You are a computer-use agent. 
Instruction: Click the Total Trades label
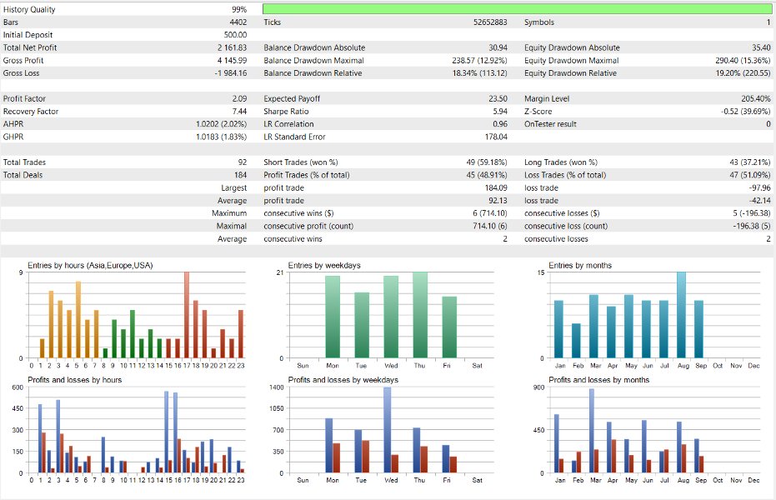24,162
